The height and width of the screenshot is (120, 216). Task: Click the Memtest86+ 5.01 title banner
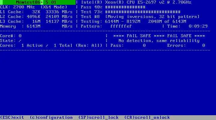coord(38,2)
